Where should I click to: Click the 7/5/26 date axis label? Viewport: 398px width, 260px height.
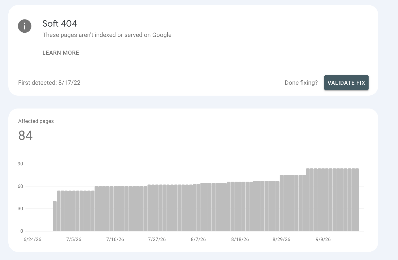74,240
